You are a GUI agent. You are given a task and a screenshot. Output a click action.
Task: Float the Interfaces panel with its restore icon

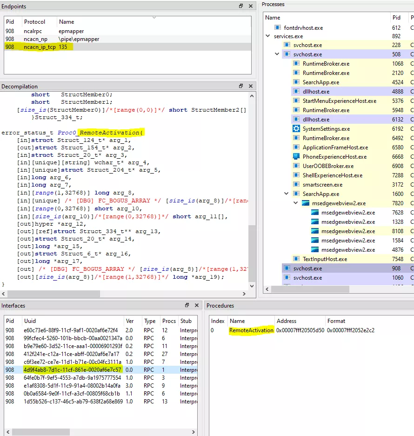(187, 305)
